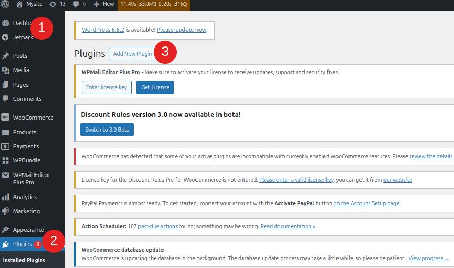Click the Pages icon in sidebar
This screenshot has width=454, height=268.
click(x=5, y=85)
